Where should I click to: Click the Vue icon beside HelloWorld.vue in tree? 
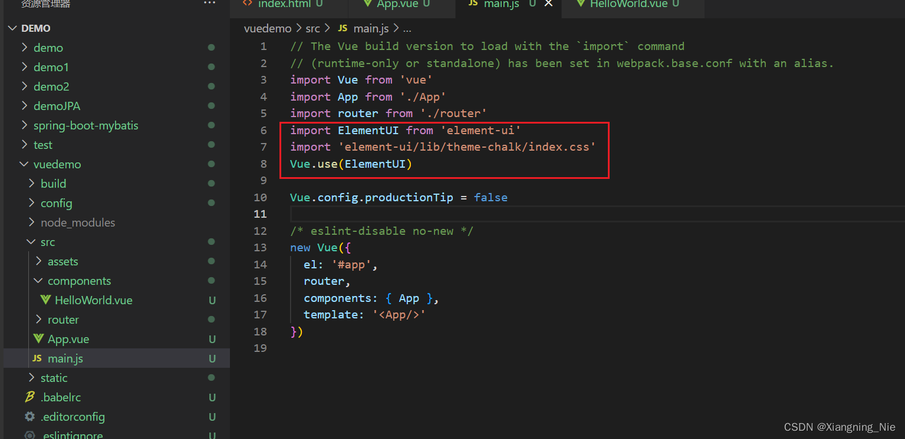[x=45, y=300]
